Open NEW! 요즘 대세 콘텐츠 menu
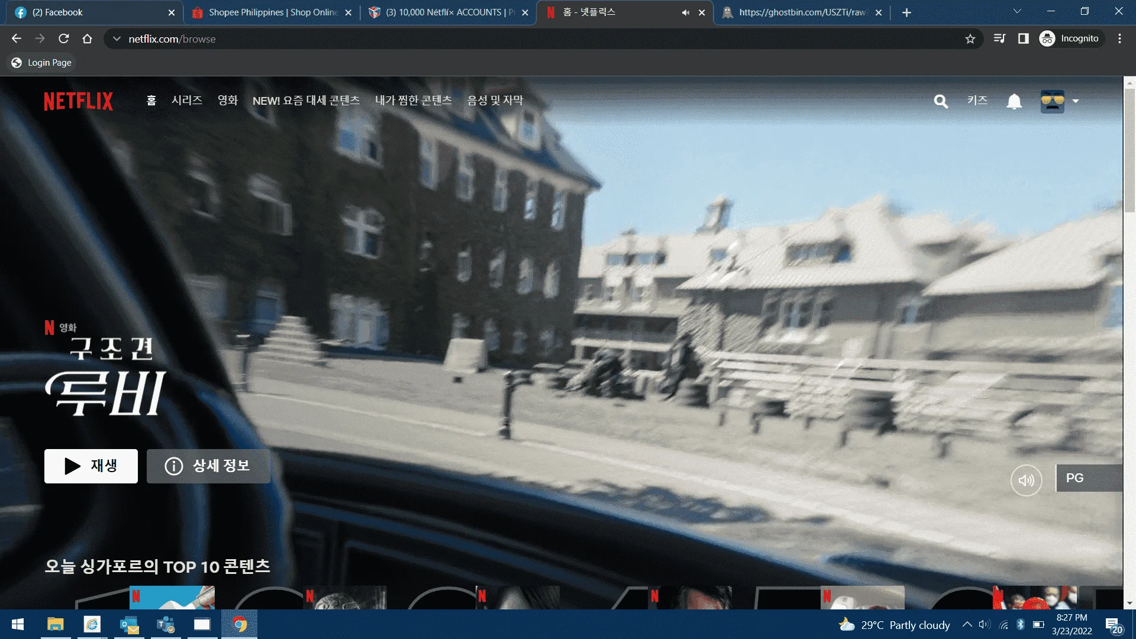 306,101
